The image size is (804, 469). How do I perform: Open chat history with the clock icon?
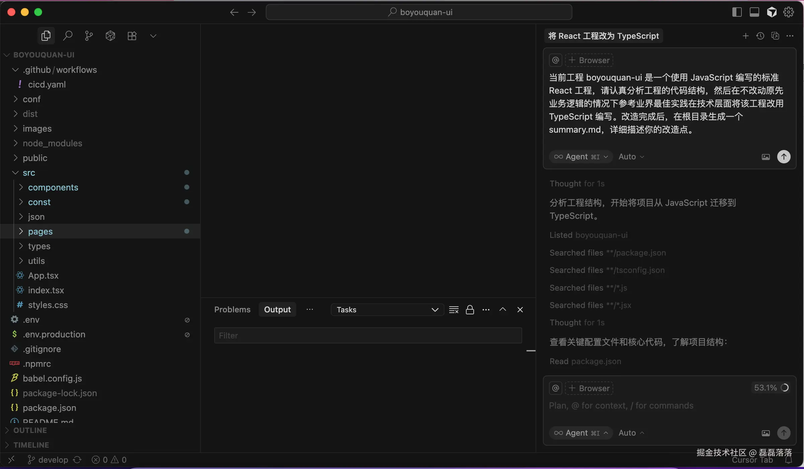tap(760, 36)
